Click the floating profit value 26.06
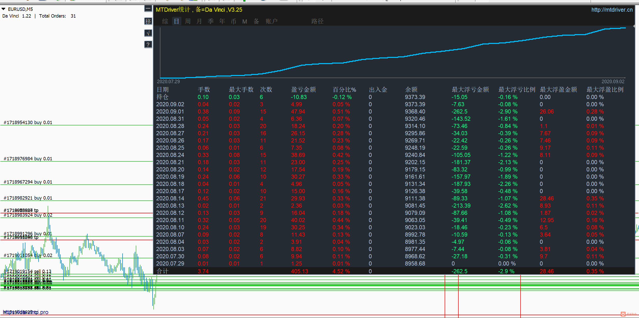Viewport: 639px width, 318px height. coord(547,111)
